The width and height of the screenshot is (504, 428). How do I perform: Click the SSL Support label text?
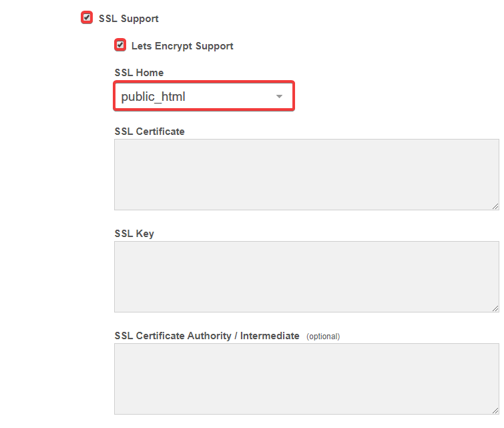point(129,19)
